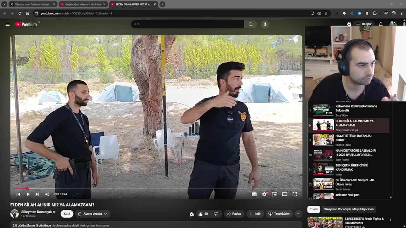Switch to miniplayer mode

tap(274, 194)
